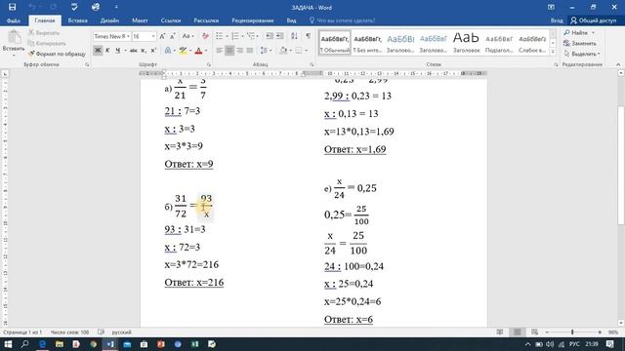
Task: Open Windows Start menu
Action: pyautogui.click(x=8, y=344)
